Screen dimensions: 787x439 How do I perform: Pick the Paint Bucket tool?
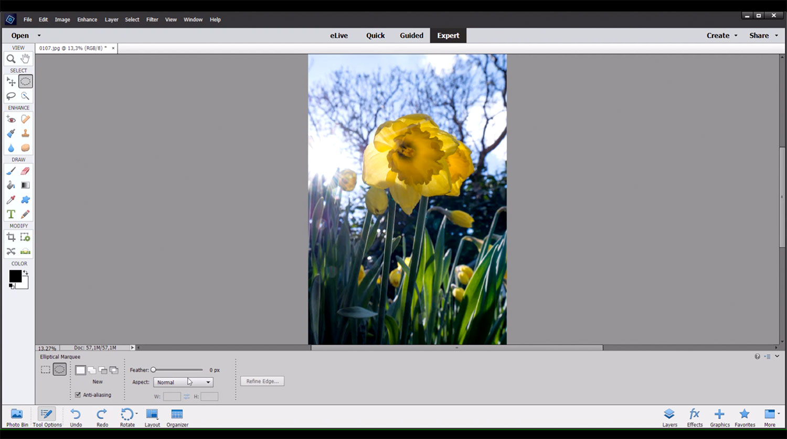coord(10,185)
